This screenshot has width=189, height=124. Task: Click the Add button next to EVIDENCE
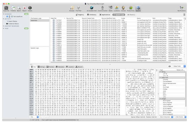pos(26,14)
